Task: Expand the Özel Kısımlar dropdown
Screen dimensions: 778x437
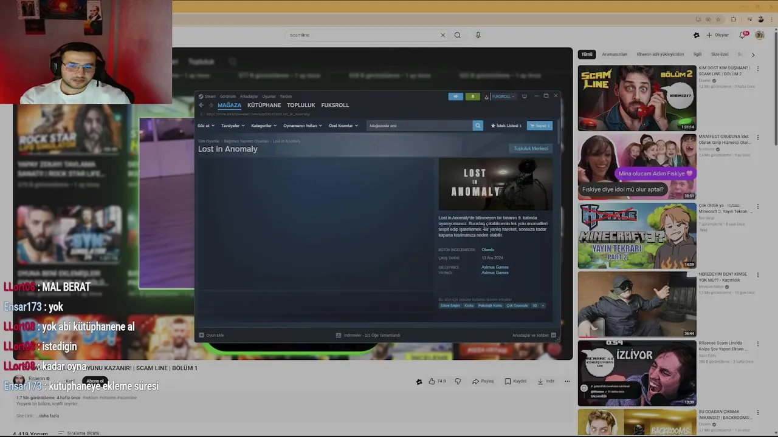Action: [x=343, y=126]
